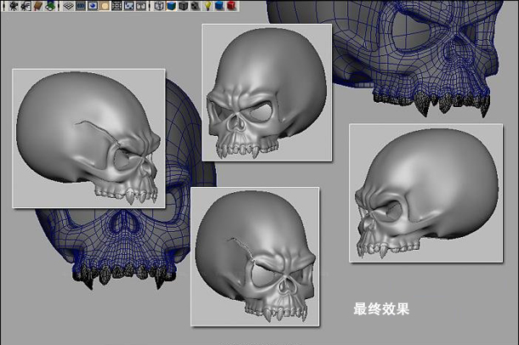
Task: Click the textured checker cube icon
Action: (196, 6)
